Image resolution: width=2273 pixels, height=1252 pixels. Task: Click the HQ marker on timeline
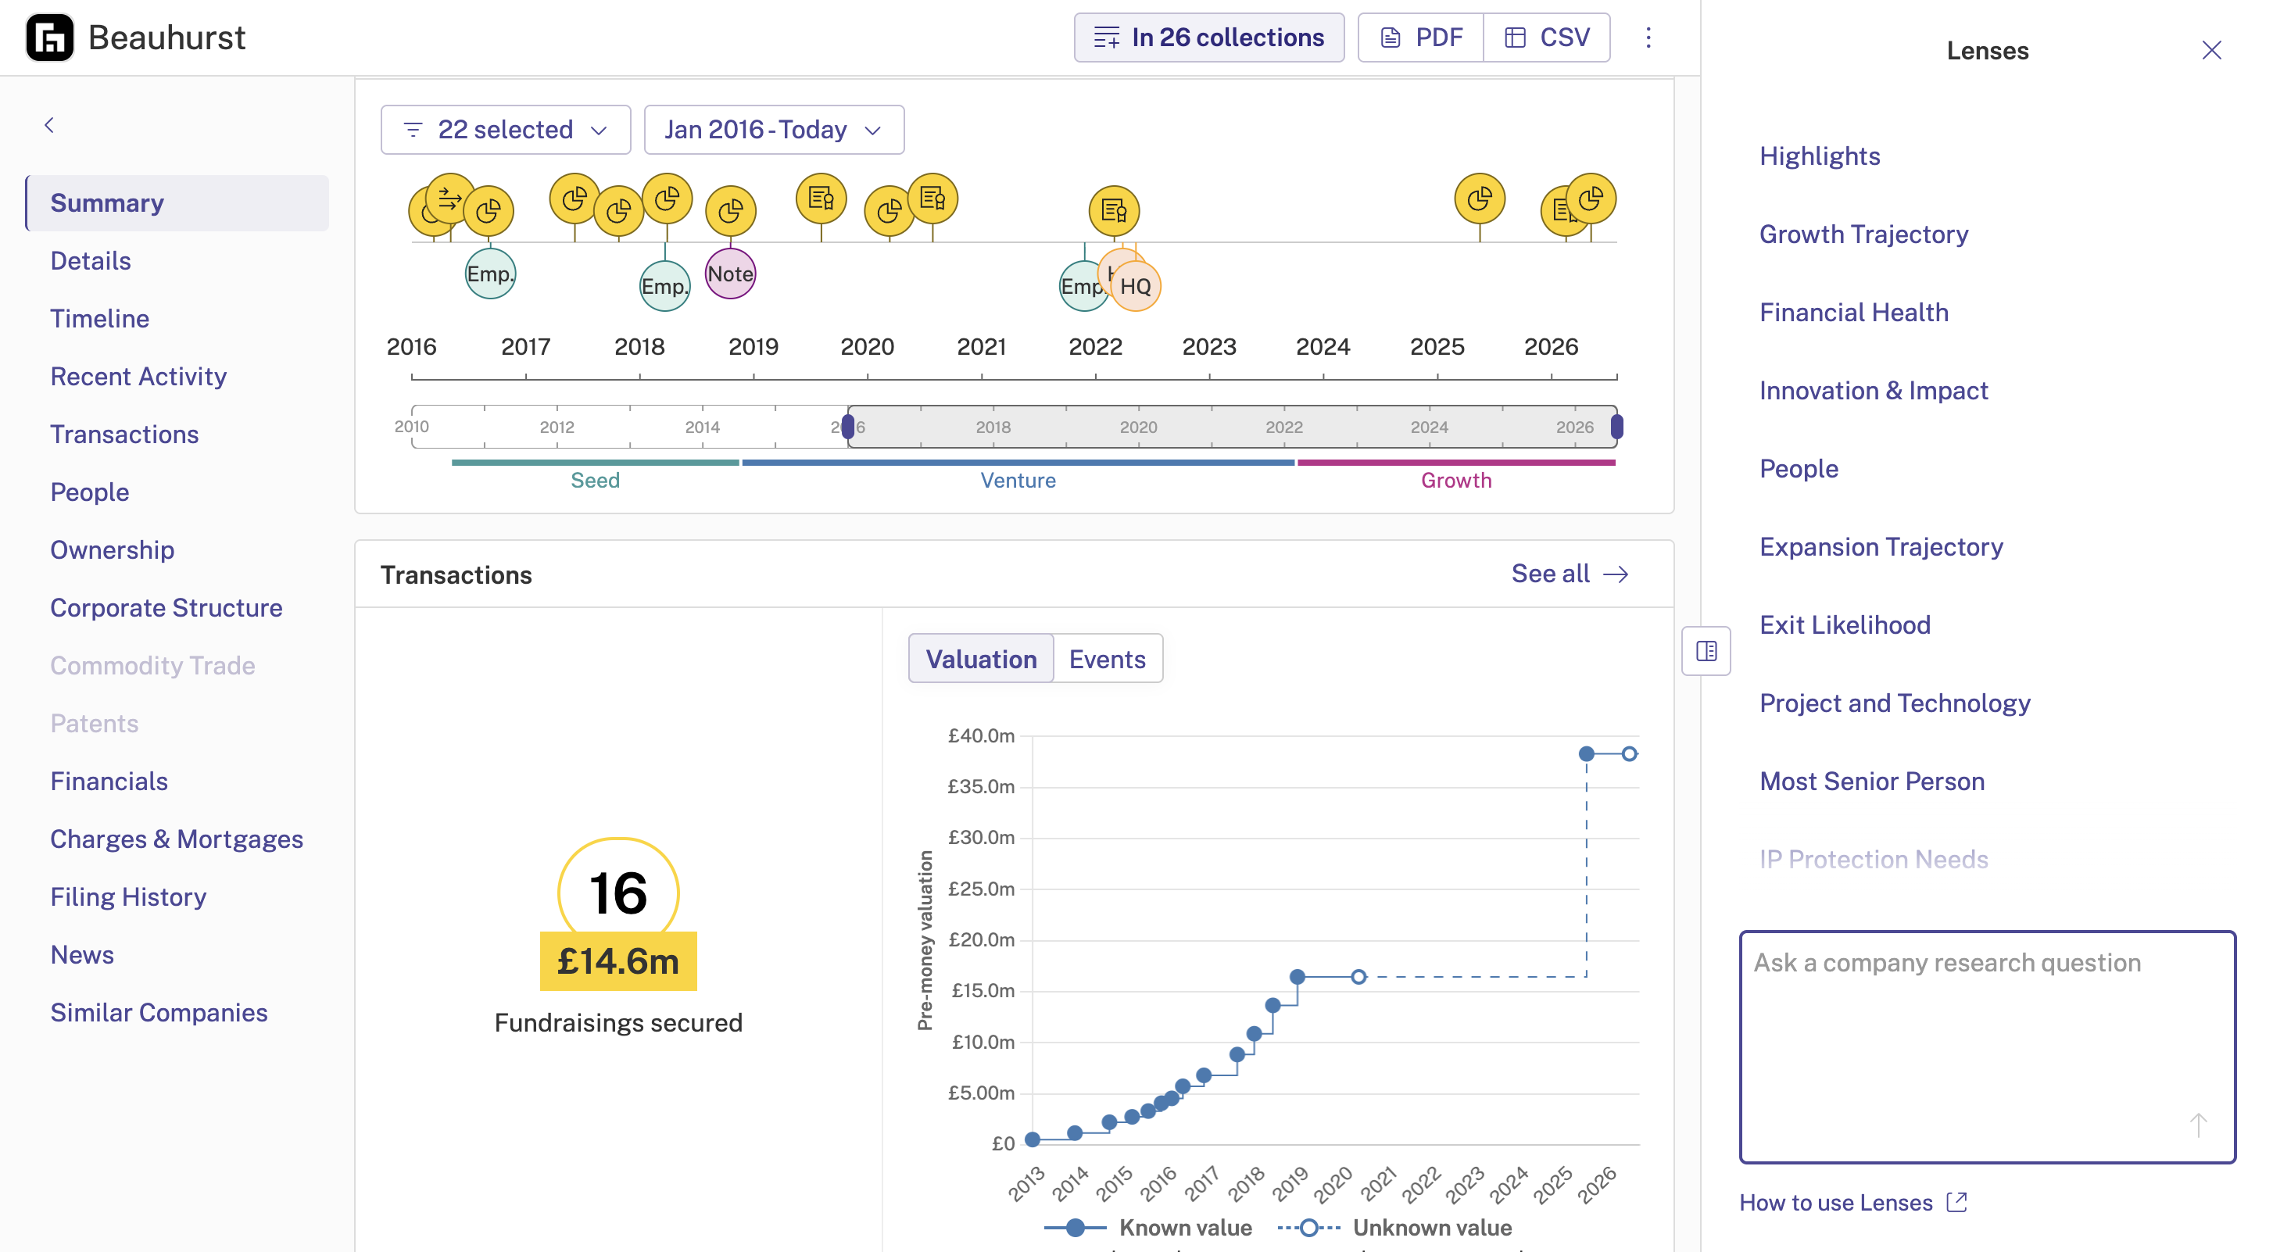[x=1136, y=286]
